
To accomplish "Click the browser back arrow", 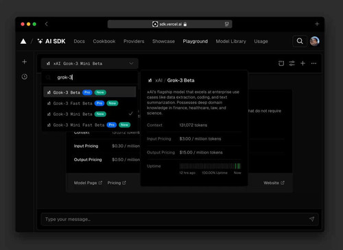I will (x=47, y=24).
